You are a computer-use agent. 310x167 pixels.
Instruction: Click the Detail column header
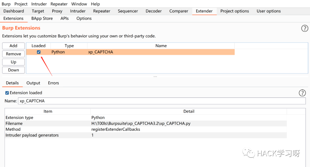click(x=189, y=111)
